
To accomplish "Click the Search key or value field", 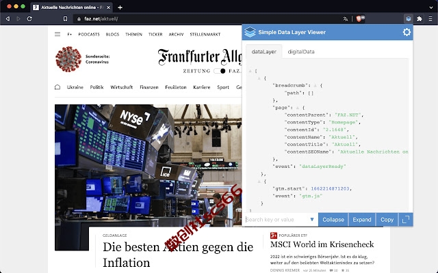I will [x=276, y=220].
